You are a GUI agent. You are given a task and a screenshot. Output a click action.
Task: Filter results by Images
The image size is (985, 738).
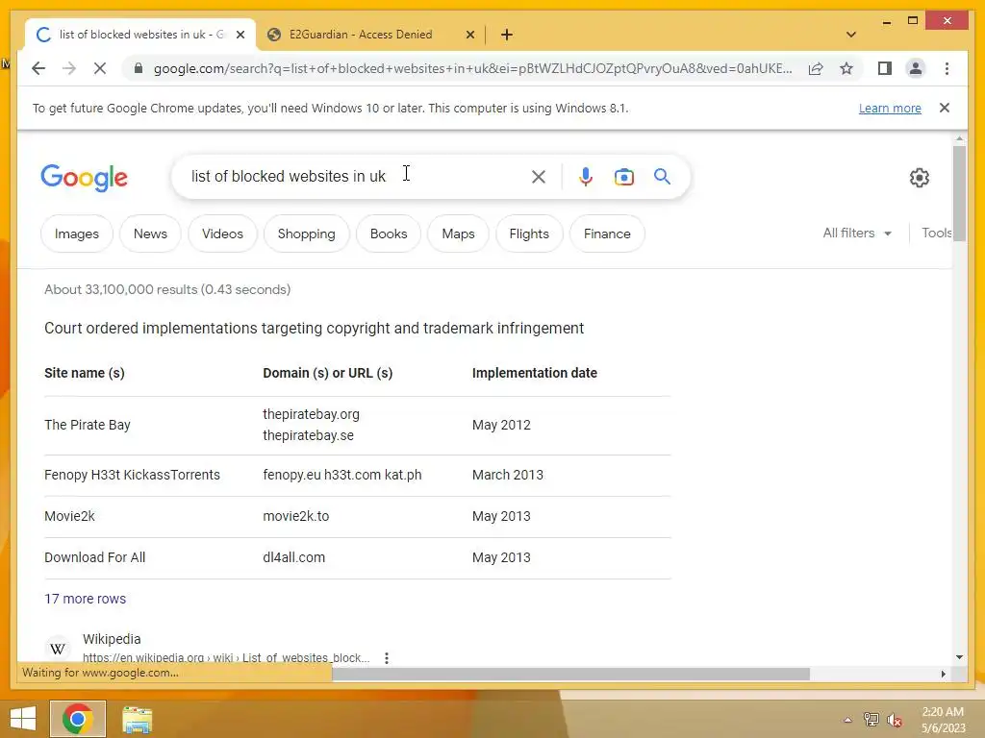tap(77, 234)
